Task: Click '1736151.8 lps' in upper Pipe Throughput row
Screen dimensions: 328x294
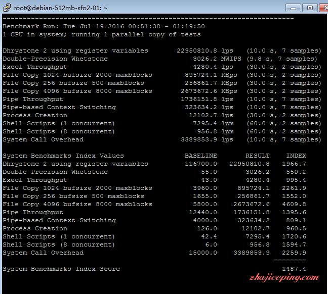Action: 207,99
